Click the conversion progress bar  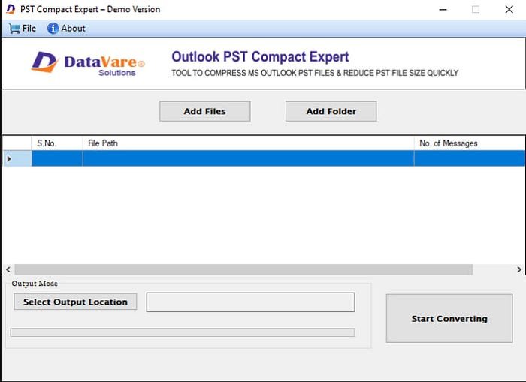tap(182, 332)
